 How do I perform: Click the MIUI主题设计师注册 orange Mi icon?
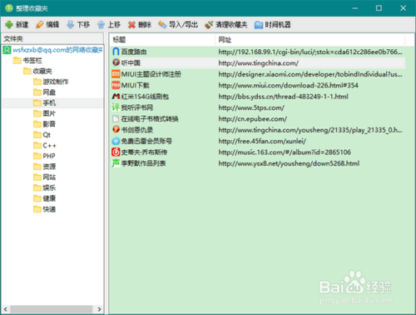tap(116, 74)
